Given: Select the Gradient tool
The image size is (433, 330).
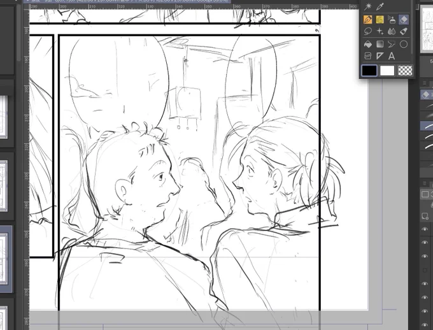Looking at the screenshot, I should [380, 44].
